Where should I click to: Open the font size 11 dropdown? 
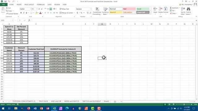point(37,9)
